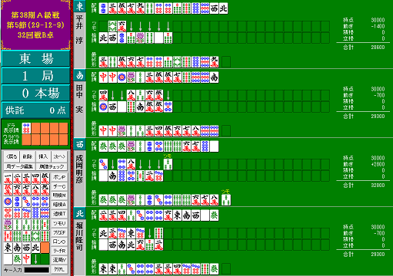Screen dimensions: 393x276
Task: Click the キー入力 black input field
Action: pos(37,270)
